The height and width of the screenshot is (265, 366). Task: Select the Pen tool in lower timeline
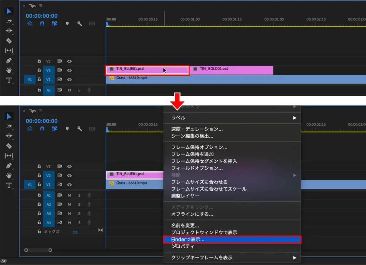(9, 166)
